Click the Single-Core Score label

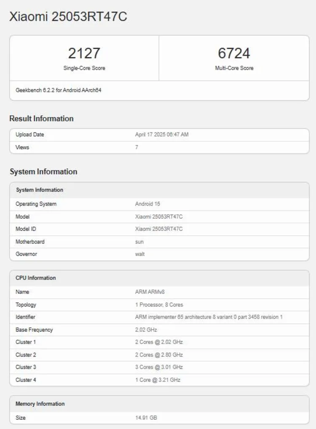point(84,68)
